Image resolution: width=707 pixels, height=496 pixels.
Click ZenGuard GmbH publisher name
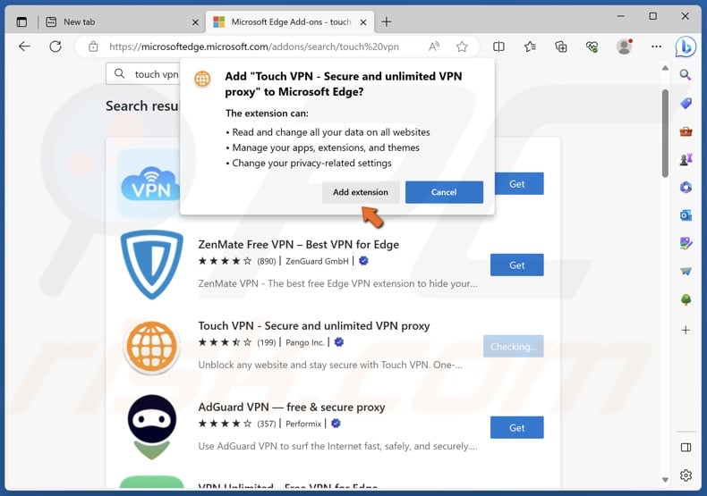coord(317,261)
